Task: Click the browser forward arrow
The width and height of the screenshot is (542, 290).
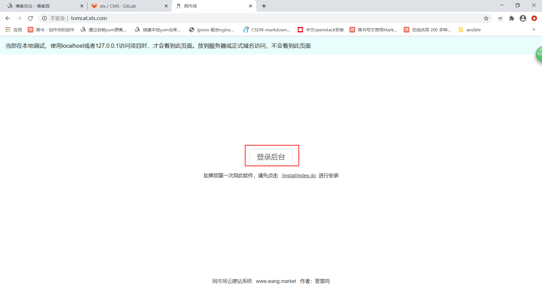Action: (19, 18)
